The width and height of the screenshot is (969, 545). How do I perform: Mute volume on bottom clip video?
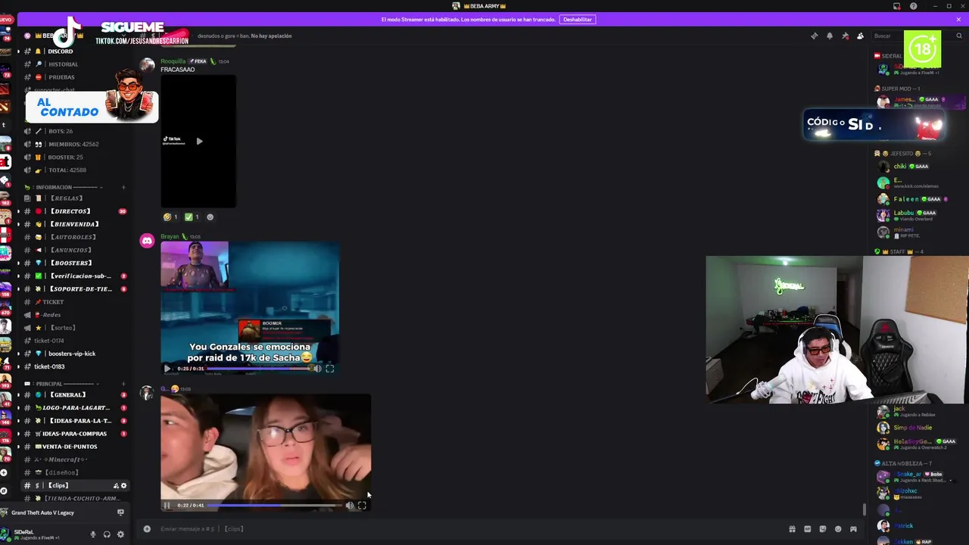coord(349,506)
